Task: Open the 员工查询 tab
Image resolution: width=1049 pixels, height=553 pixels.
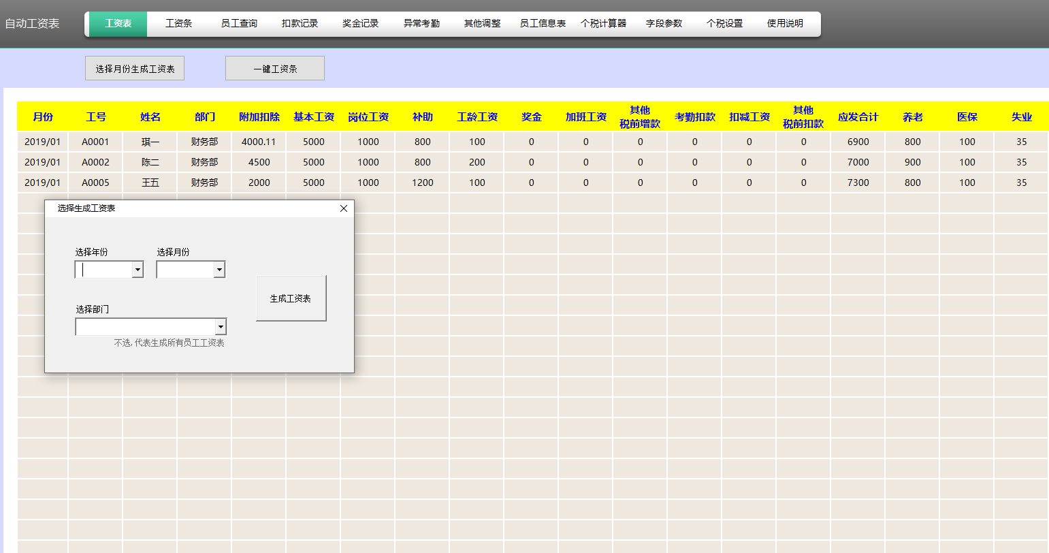Action: point(238,22)
